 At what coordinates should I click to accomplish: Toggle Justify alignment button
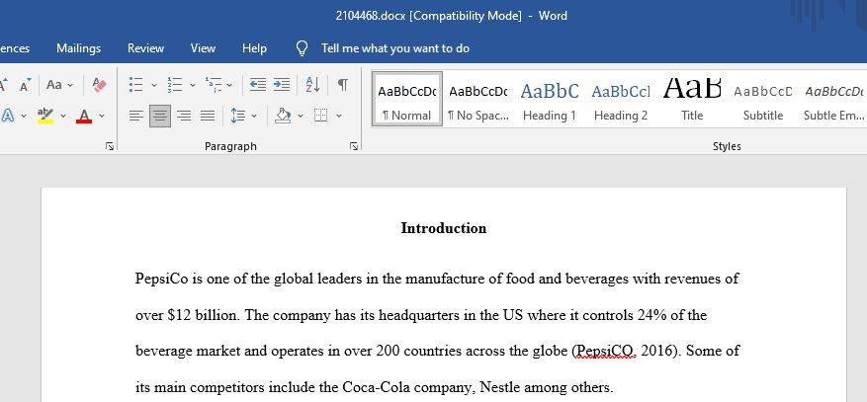(x=208, y=116)
